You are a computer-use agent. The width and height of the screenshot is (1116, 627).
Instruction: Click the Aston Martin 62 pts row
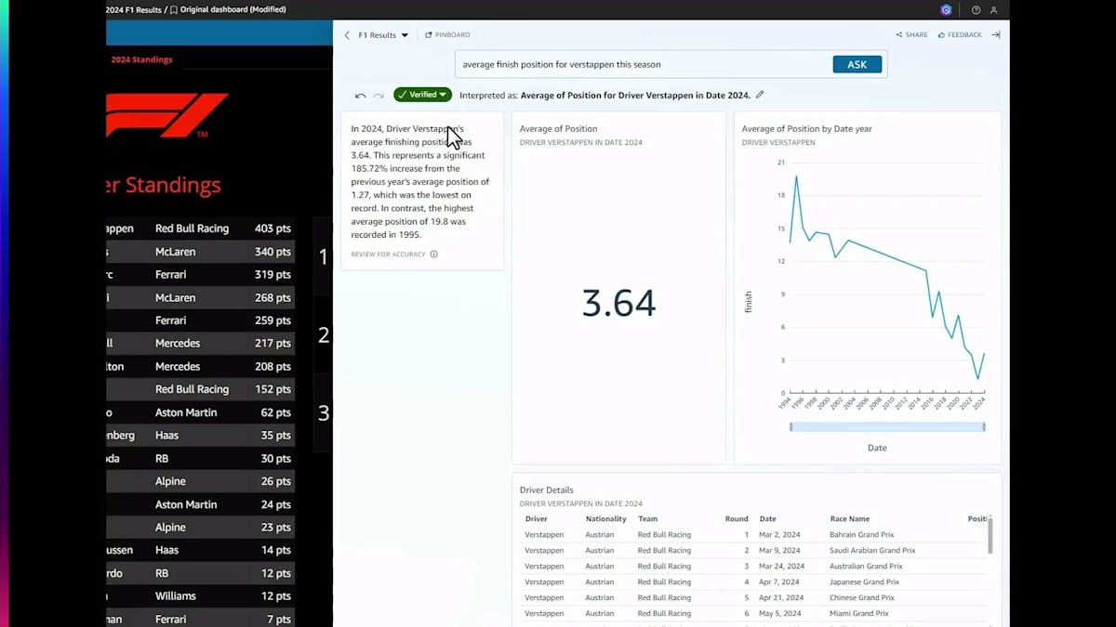(x=201, y=412)
